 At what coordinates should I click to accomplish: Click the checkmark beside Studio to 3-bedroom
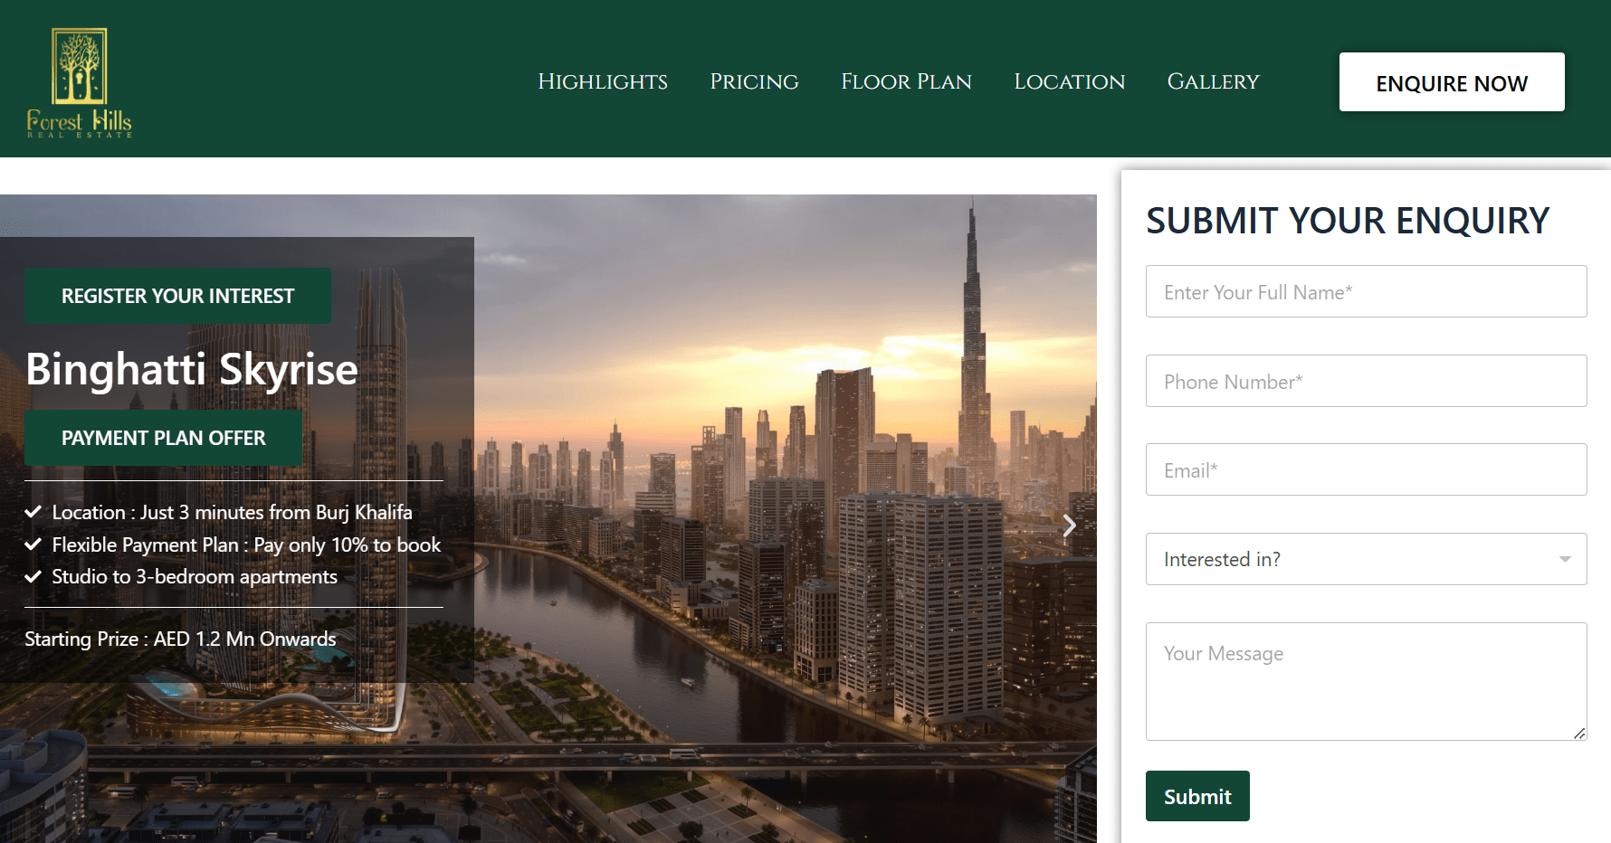click(33, 577)
